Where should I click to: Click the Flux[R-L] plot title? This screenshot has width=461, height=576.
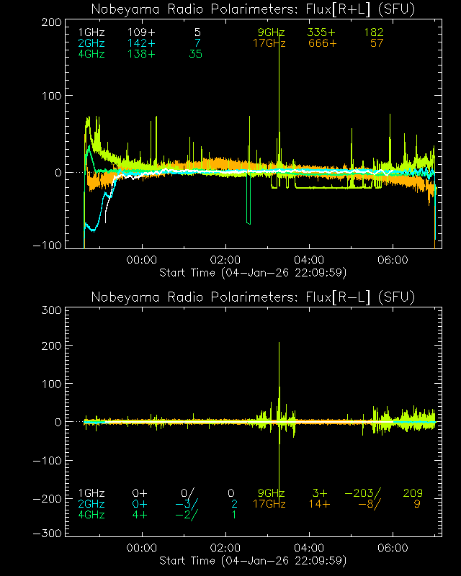pyautogui.click(x=253, y=297)
